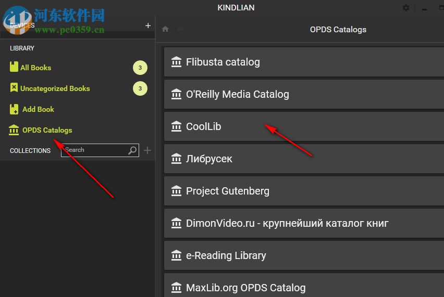Select All Books in the library
The width and height of the screenshot is (444, 297).
35,68
